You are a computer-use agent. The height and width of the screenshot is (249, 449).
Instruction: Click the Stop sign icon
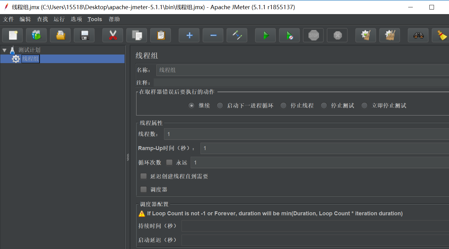point(313,36)
